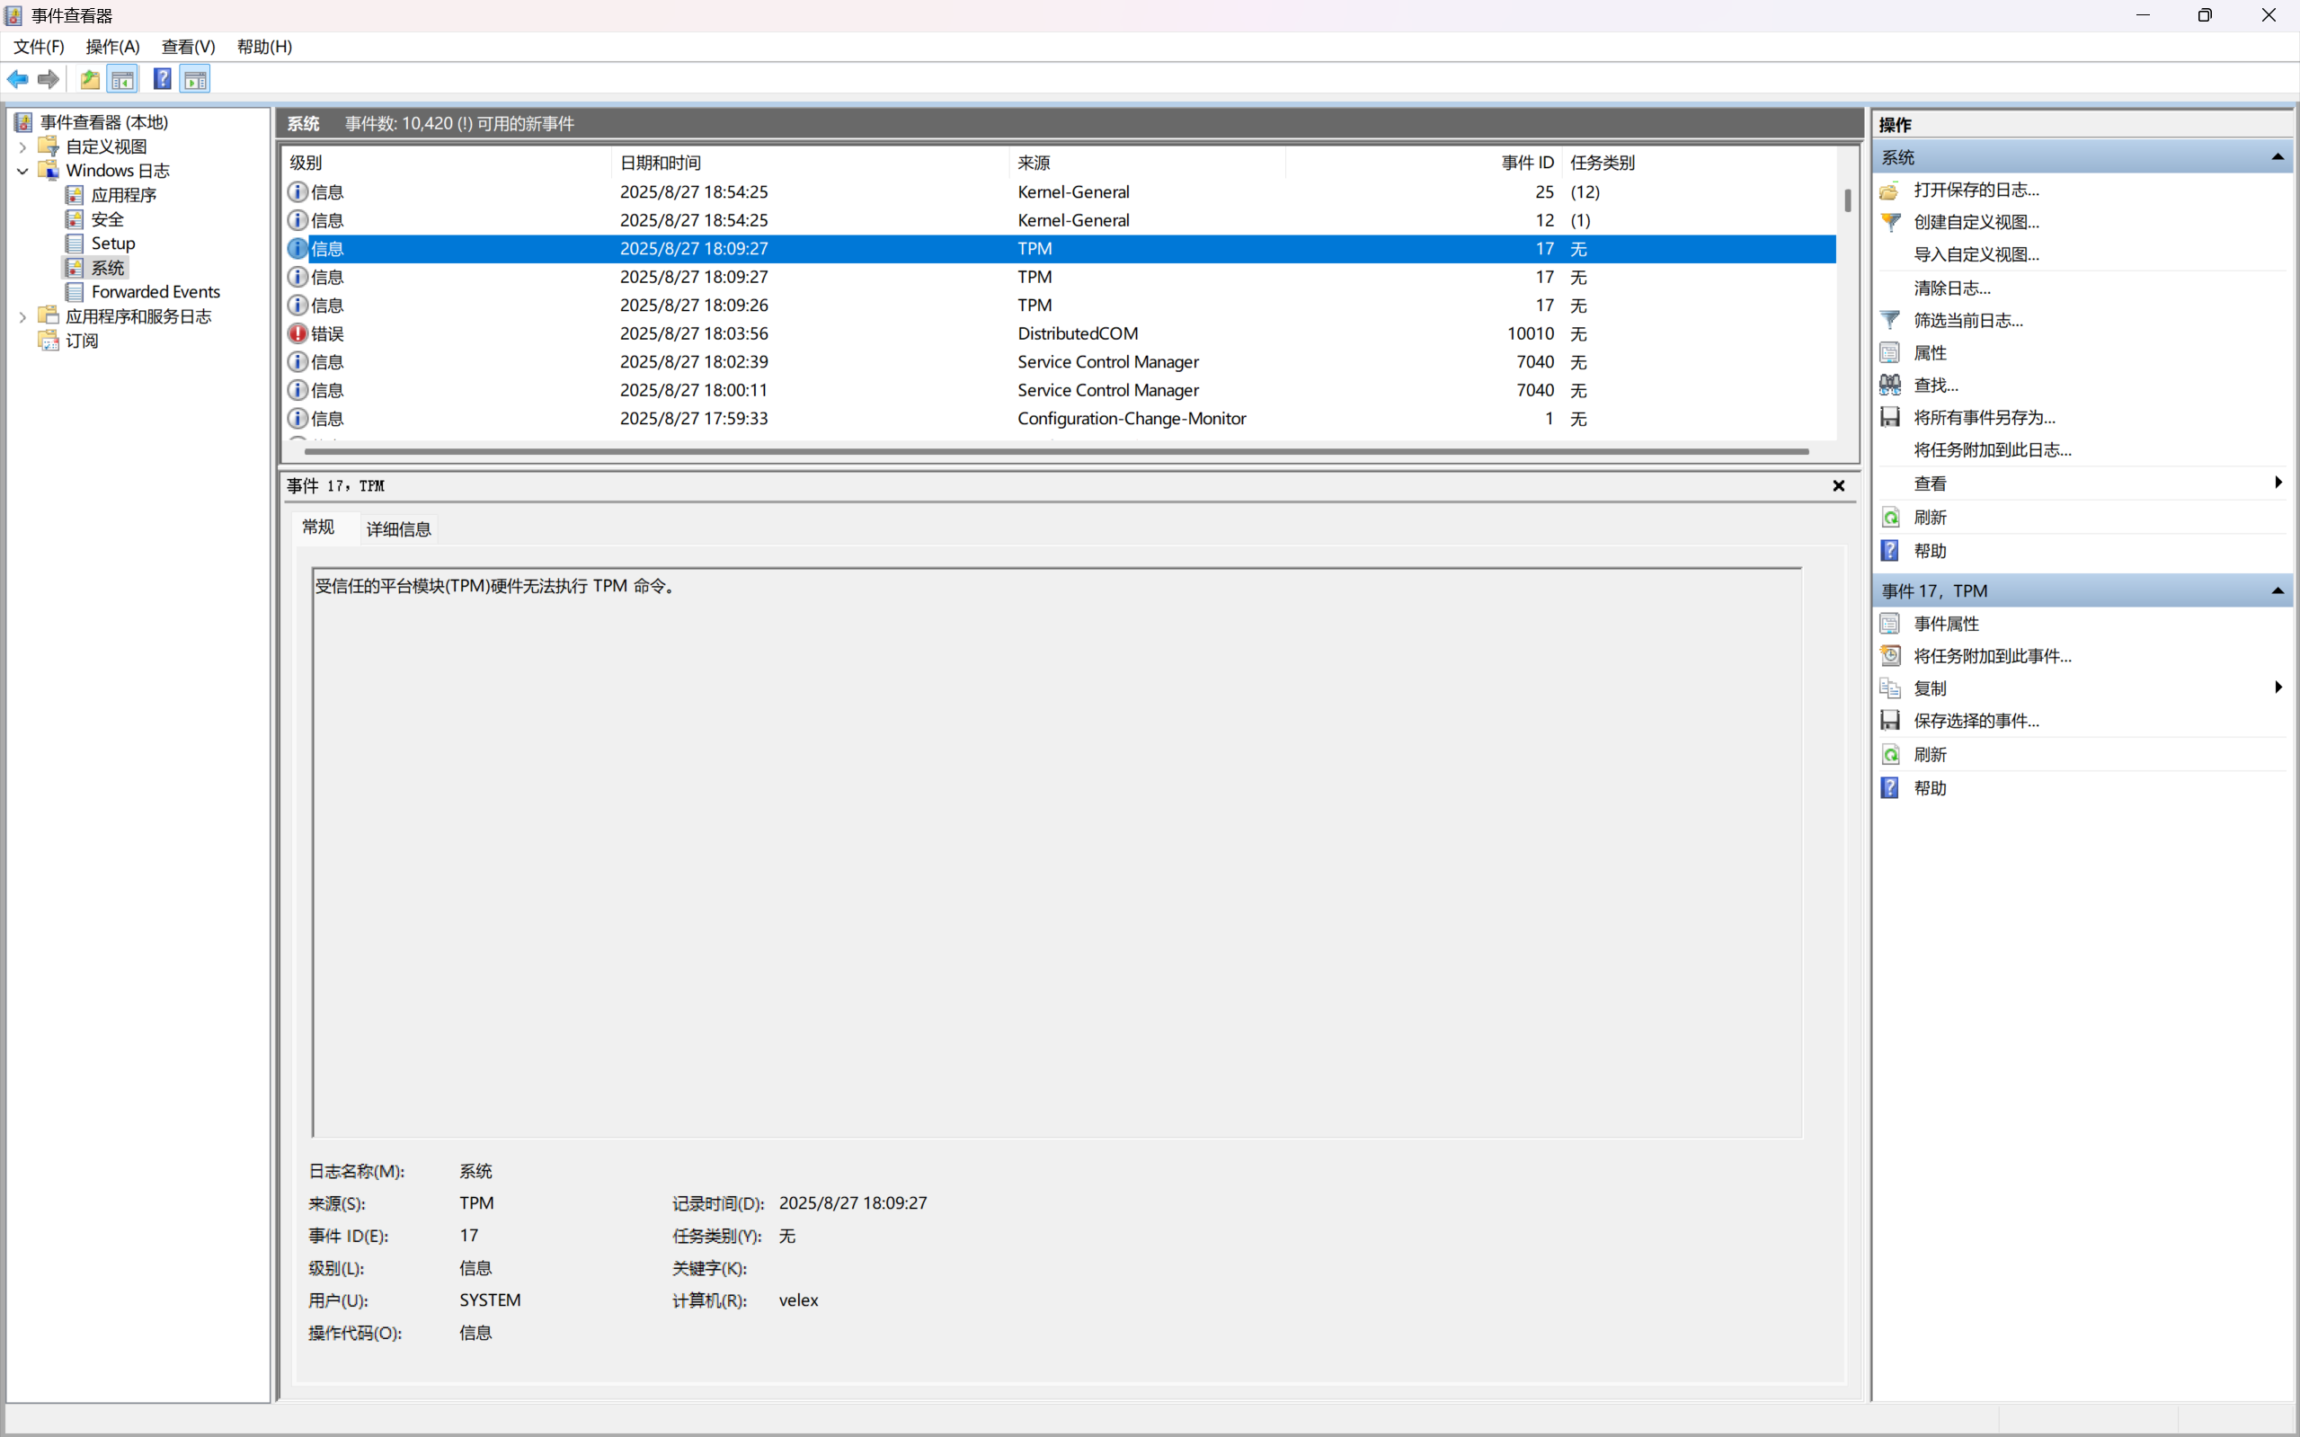Click the Forward arrow toolbar icon
2300x1437 pixels.
pyautogui.click(x=49, y=79)
